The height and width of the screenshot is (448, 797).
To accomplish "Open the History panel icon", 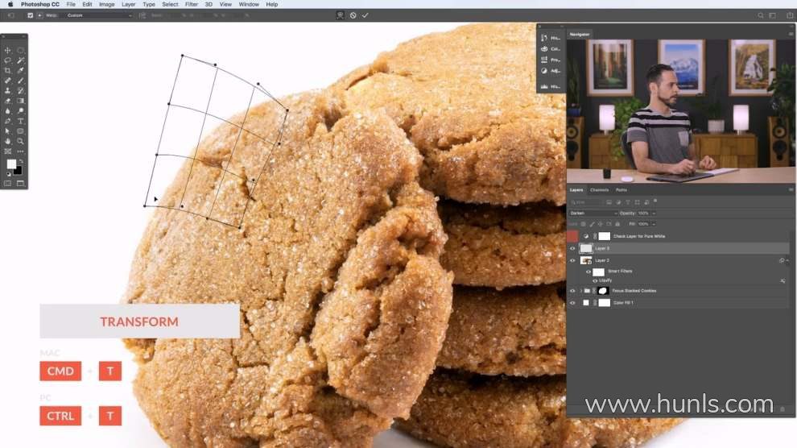I will point(544,38).
